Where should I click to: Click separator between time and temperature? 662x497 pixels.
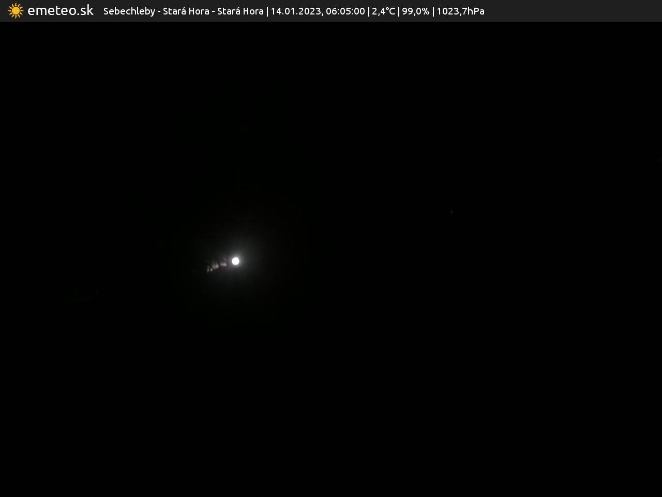click(369, 11)
